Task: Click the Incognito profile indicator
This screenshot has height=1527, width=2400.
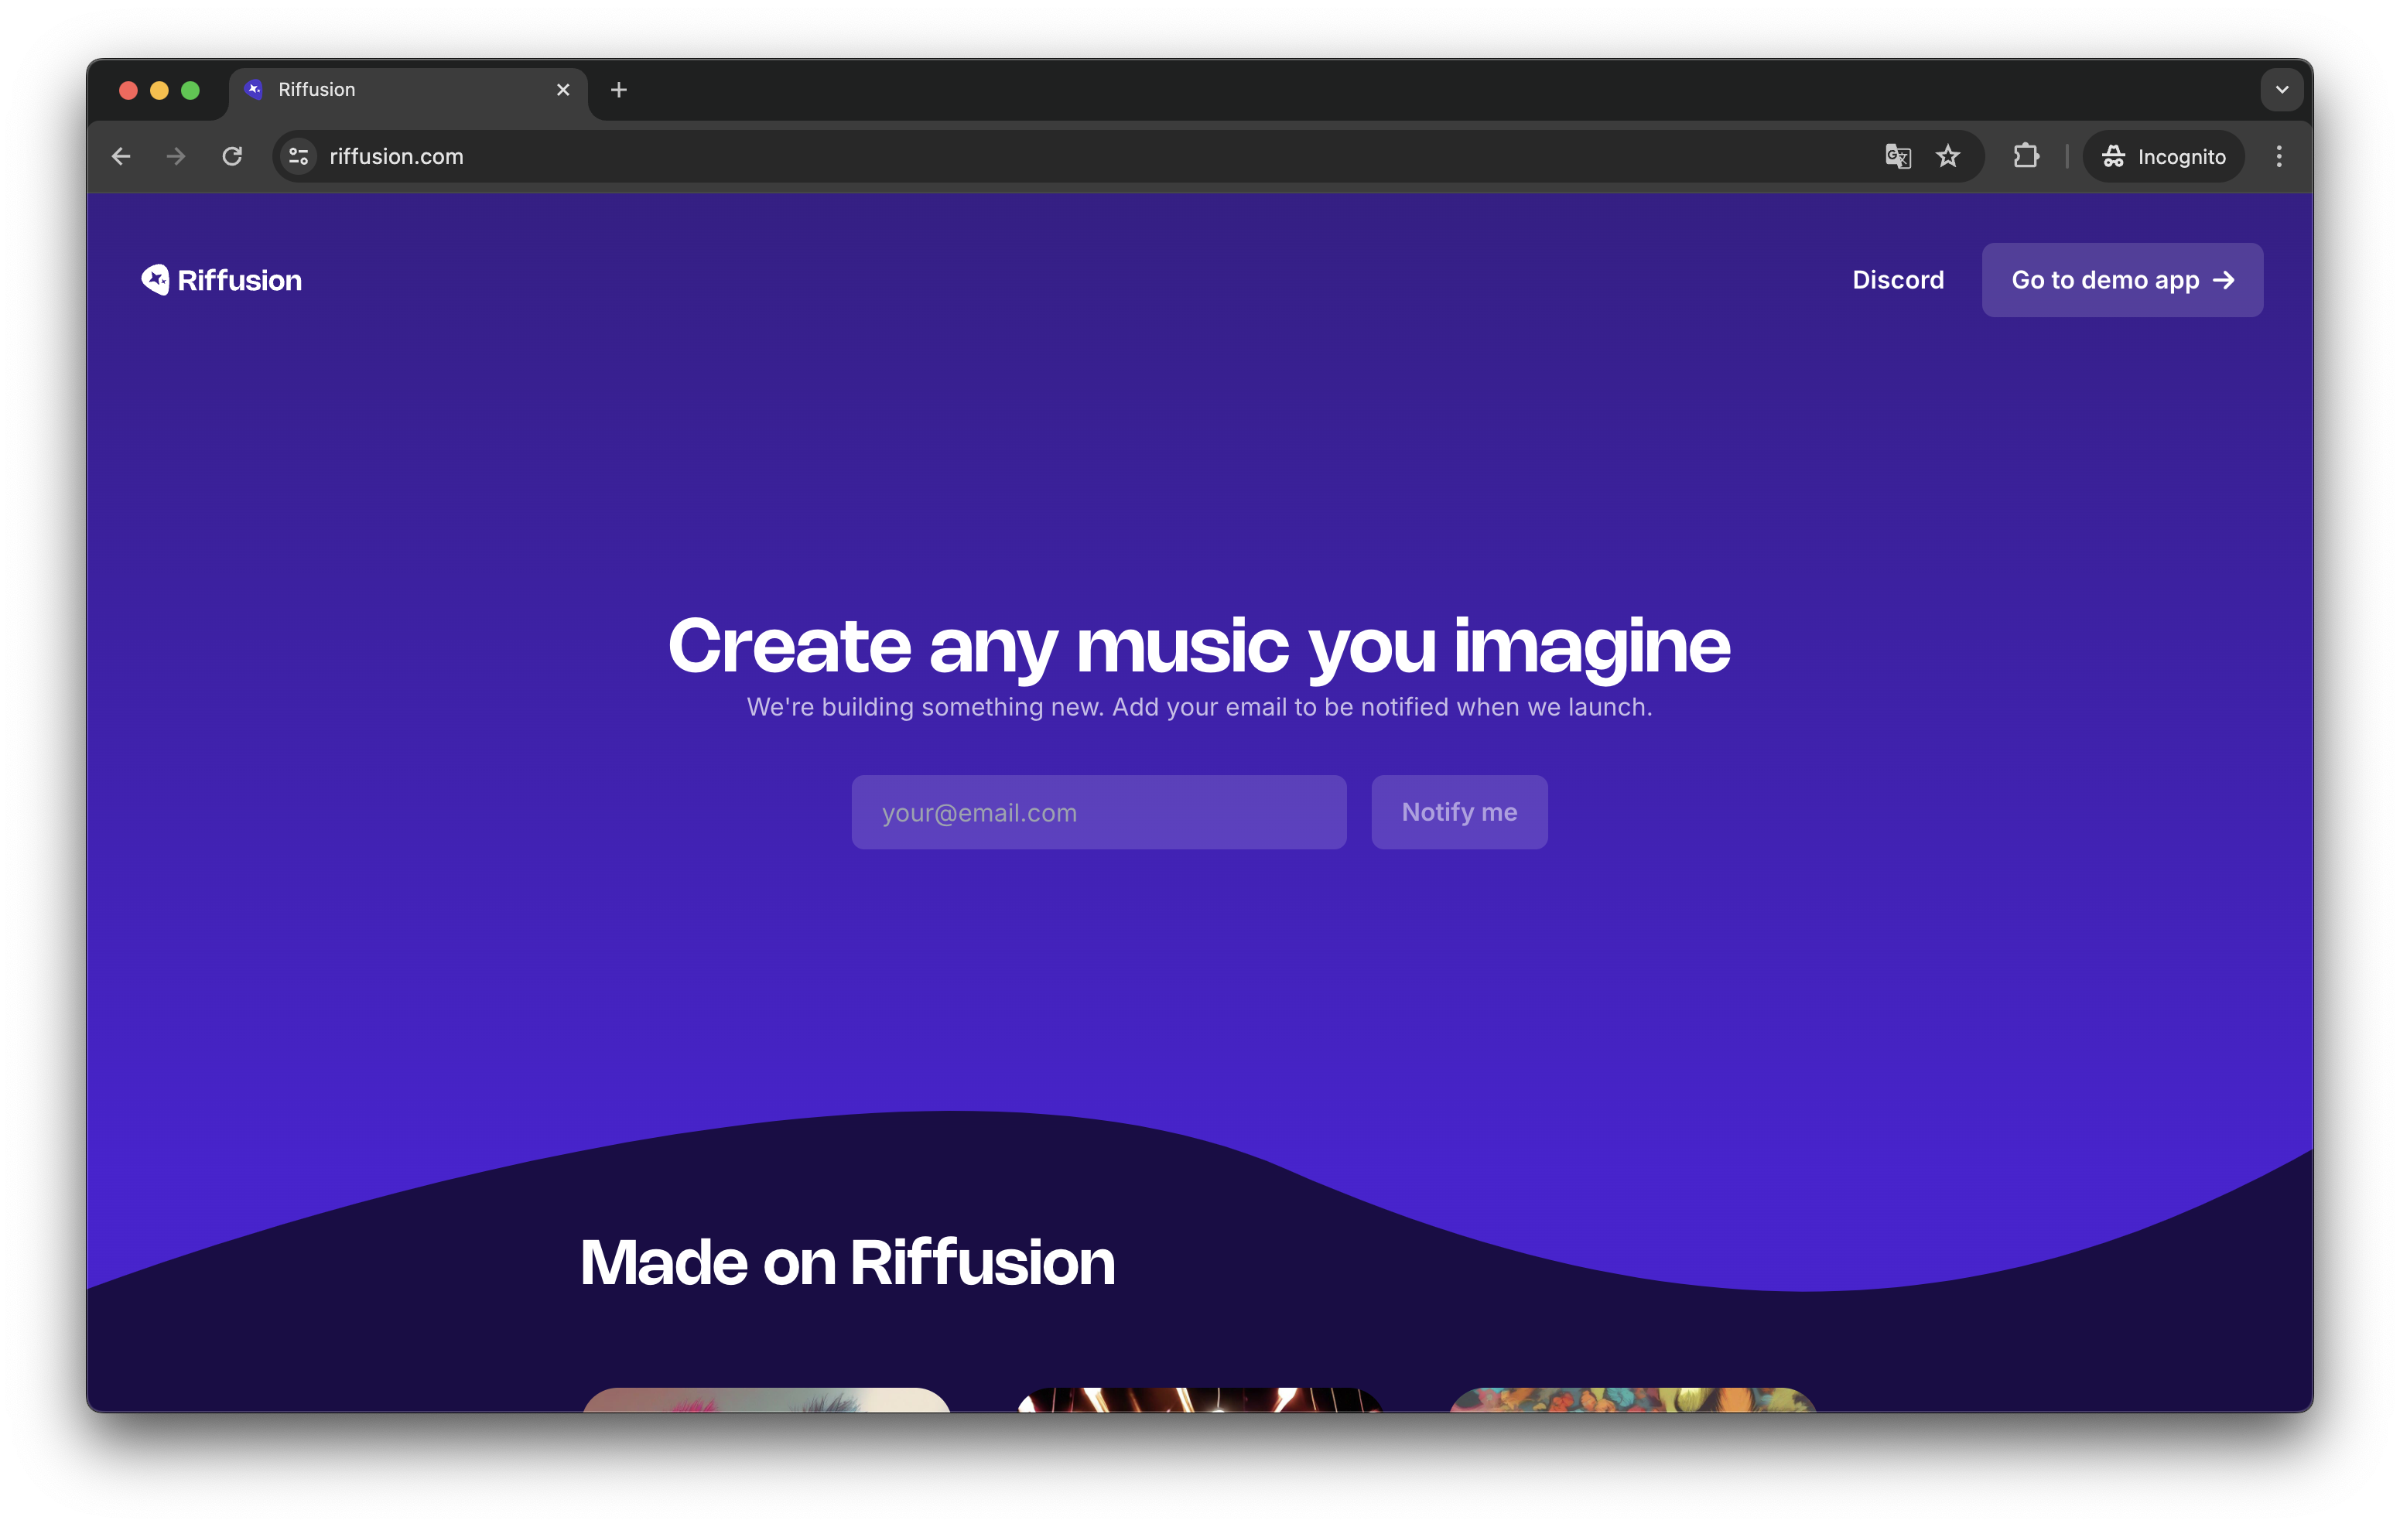Action: tap(2162, 156)
